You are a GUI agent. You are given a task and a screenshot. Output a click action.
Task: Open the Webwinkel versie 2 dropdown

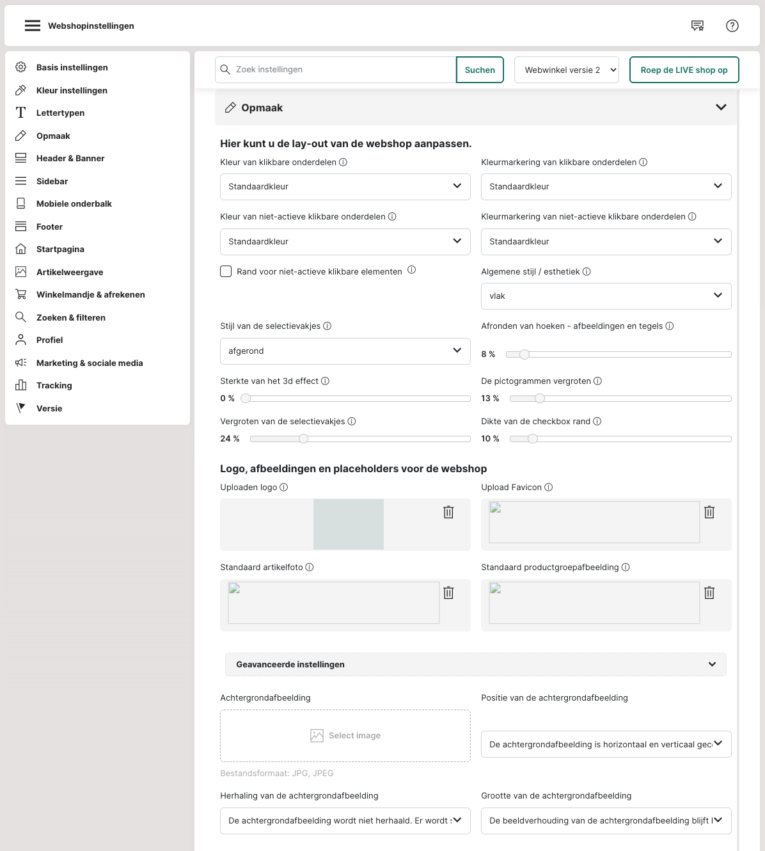[x=567, y=70]
